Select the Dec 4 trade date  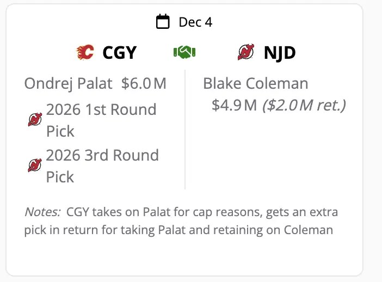(x=195, y=22)
